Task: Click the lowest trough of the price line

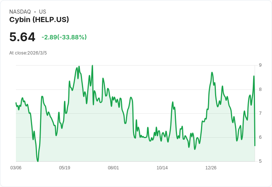Action: (x=38, y=161)
